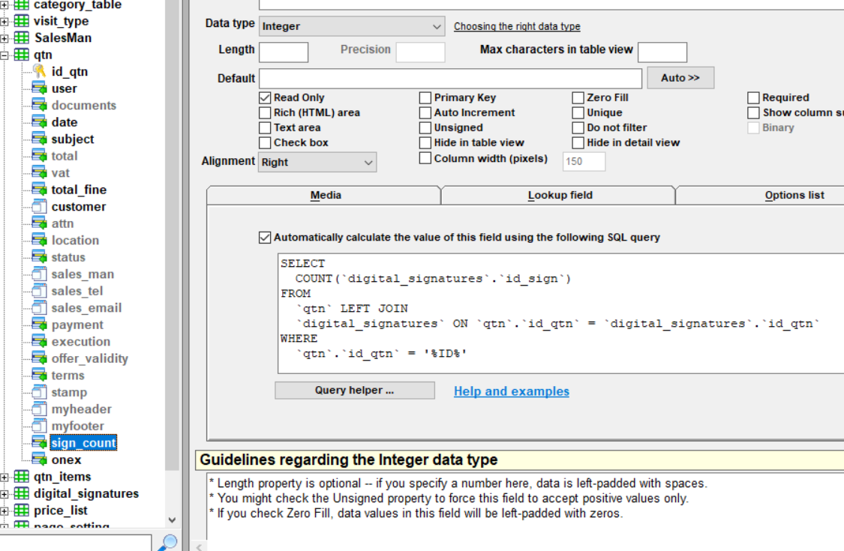Open the Data type dropdown

[x=352, y=26]
